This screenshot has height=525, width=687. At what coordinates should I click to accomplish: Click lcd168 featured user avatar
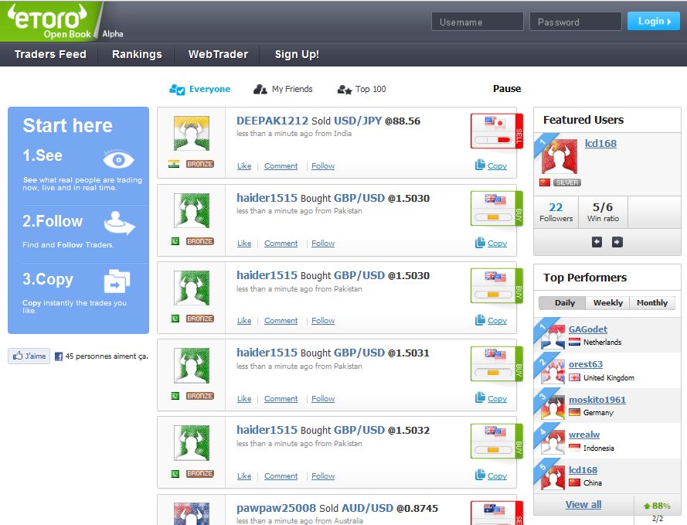click(559, 156)
